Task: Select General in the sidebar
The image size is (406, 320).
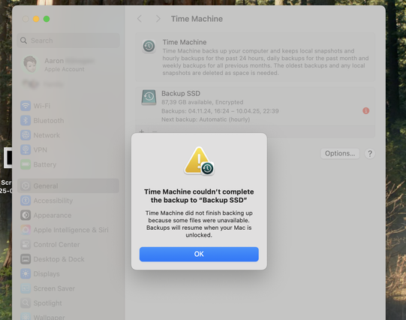Action: pyautogui.click(x=68, y=186)
